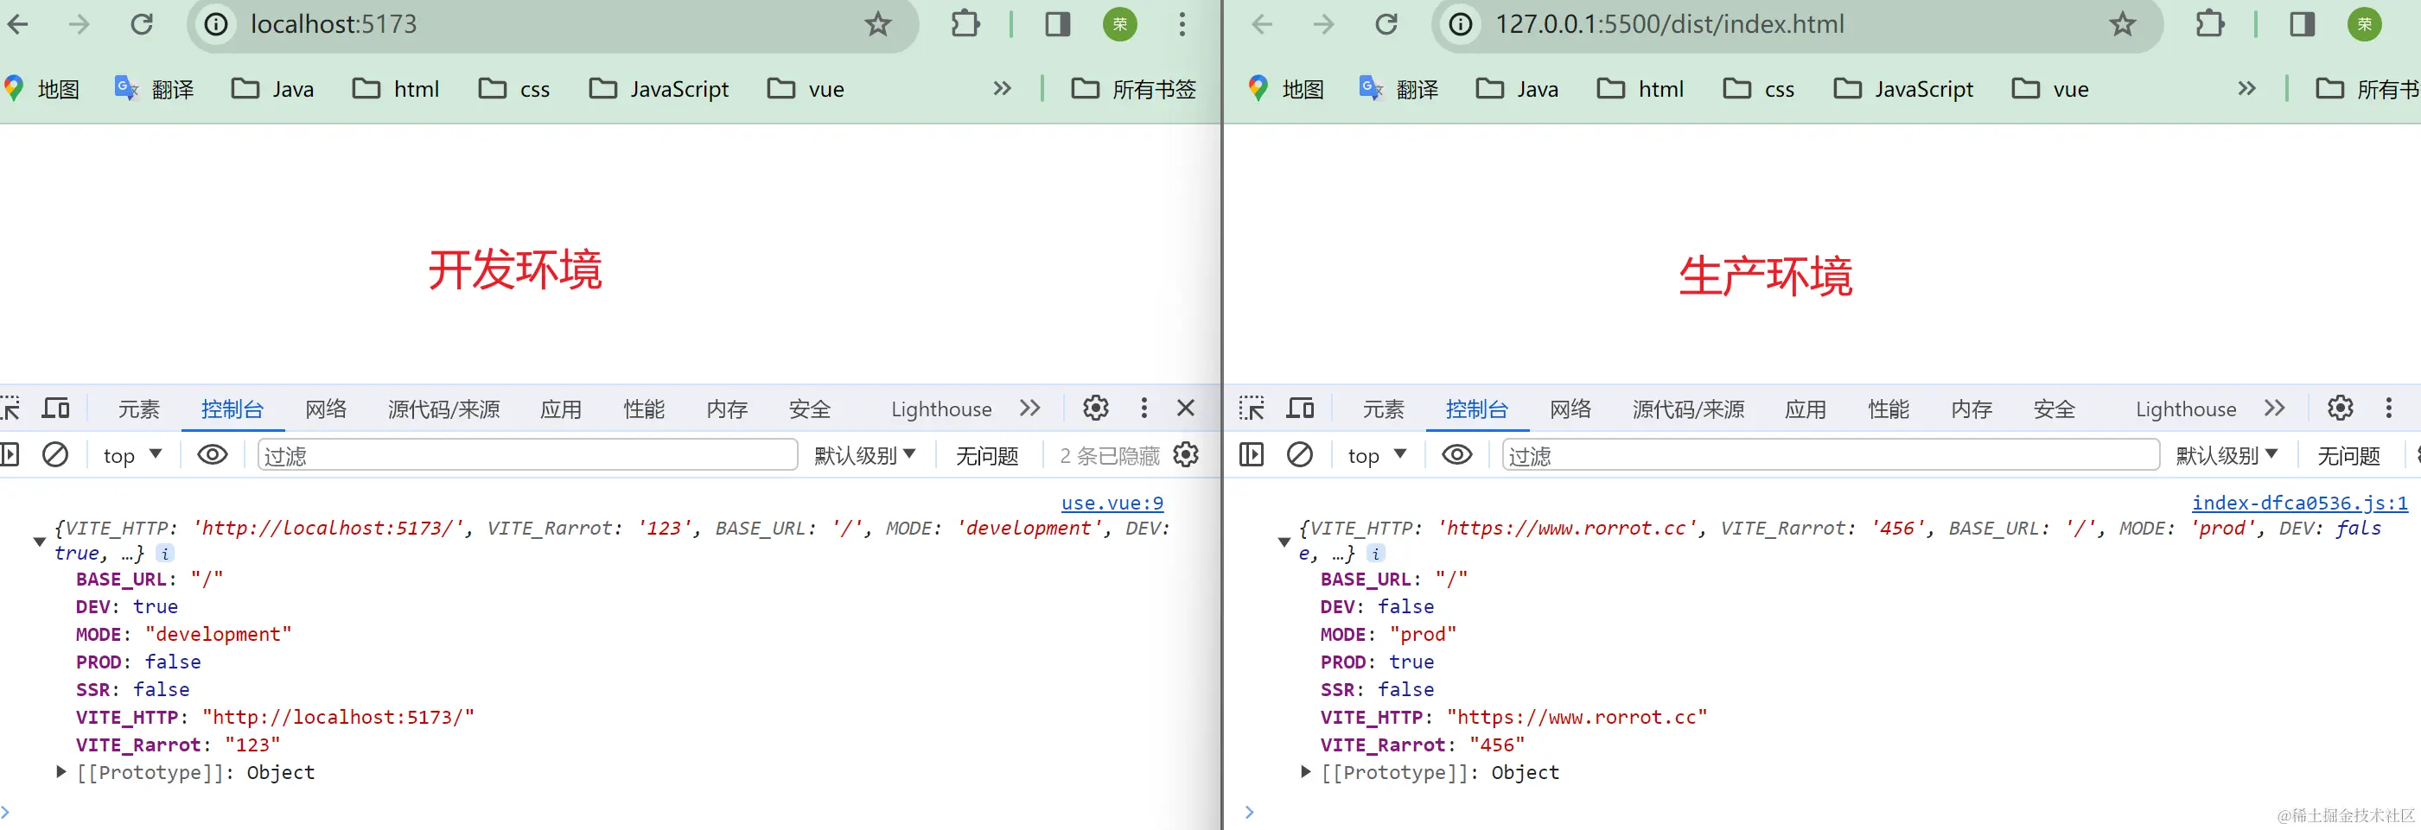Toggle live expression eye in left console
The width and height of the screenshot is (2421, 830).
coord(213,455)
